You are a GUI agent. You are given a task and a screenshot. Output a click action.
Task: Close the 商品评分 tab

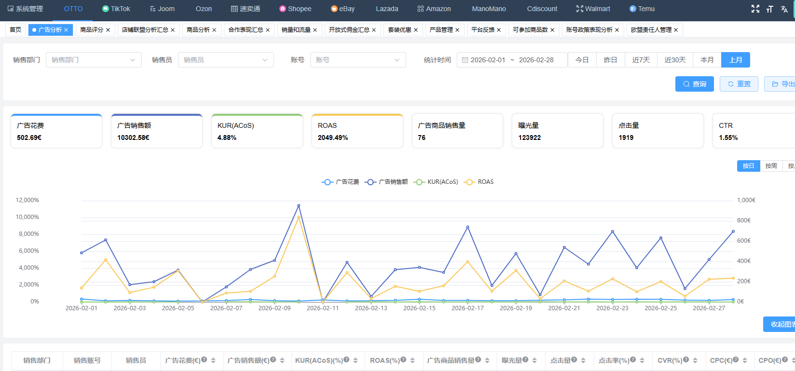(108, 30)
